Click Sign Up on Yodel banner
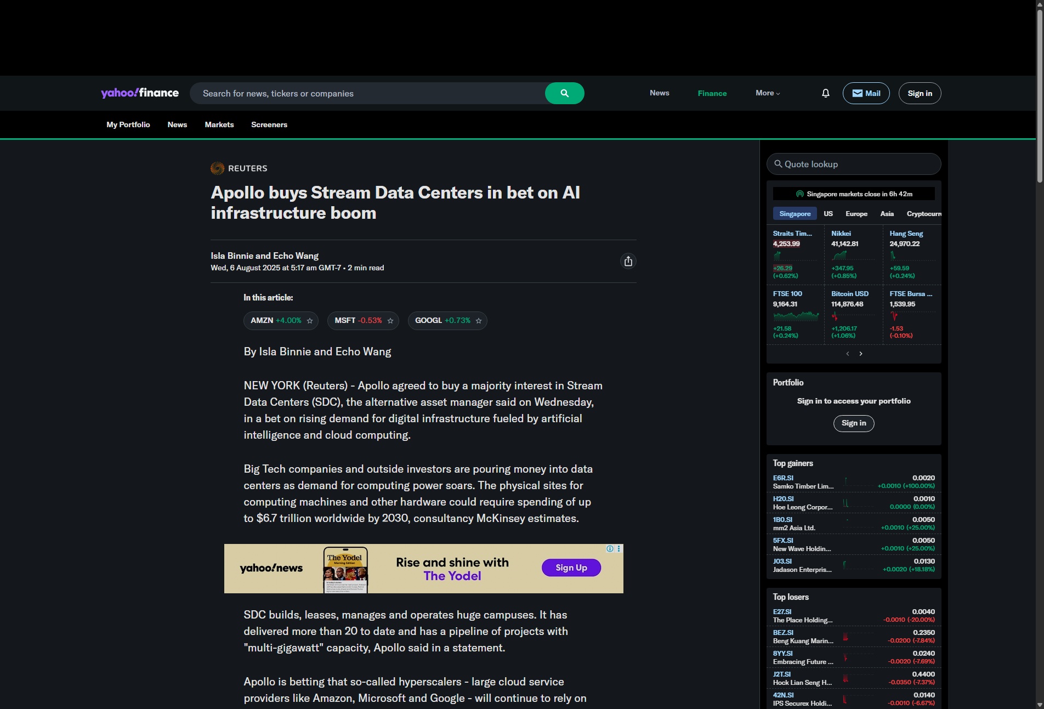1044x709 pixels. click(571, 568)
